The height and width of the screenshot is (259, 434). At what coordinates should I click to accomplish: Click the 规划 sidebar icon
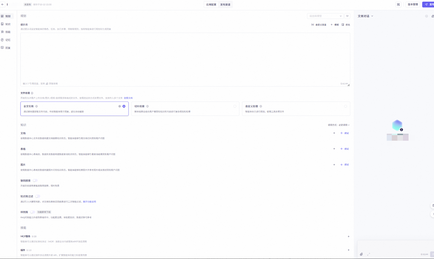click(x=2, y=16)
